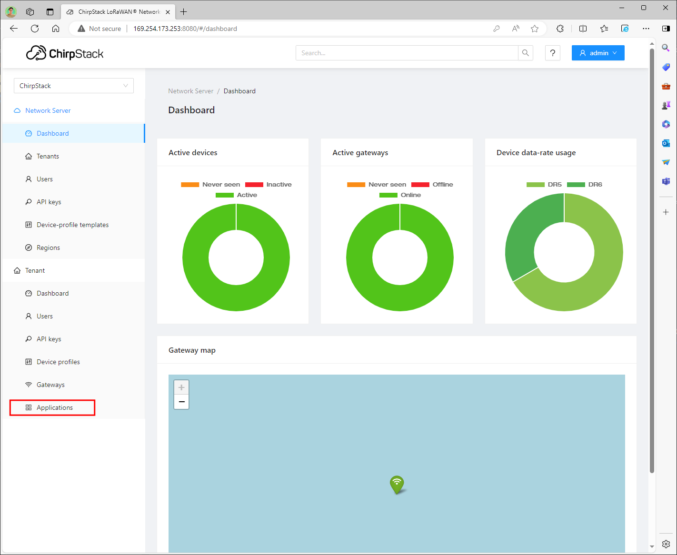Open the admin account dropdown

point(598,53)
